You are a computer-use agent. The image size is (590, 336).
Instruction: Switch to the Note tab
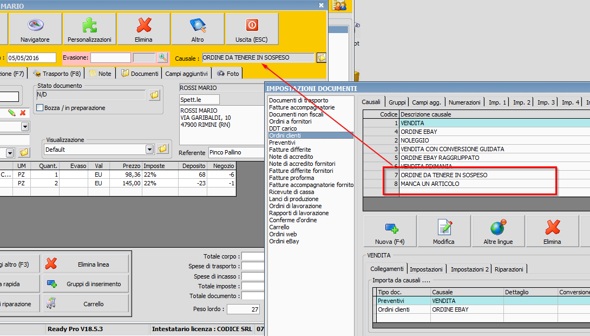(x=101, y=74)
